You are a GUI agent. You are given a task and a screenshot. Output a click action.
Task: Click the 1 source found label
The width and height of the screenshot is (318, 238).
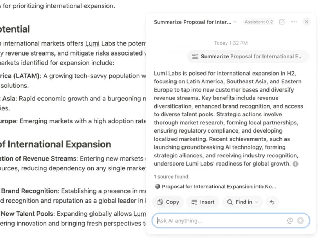[171, 177]
